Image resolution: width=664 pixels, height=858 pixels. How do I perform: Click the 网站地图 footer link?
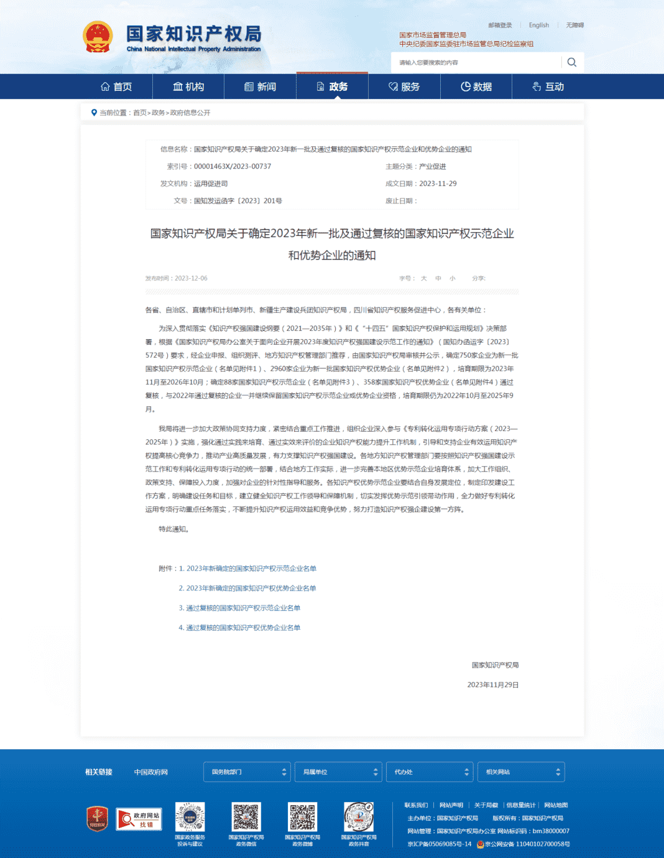556,805
